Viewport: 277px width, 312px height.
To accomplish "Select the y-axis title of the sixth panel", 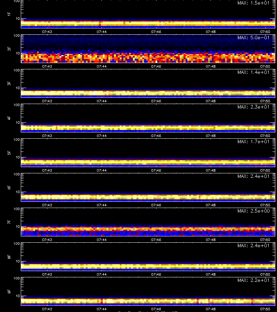I will point(9,187).
